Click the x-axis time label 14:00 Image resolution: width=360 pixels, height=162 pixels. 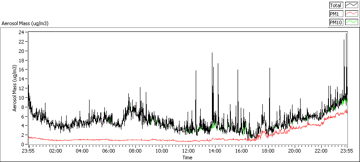[x=215, y=151]
